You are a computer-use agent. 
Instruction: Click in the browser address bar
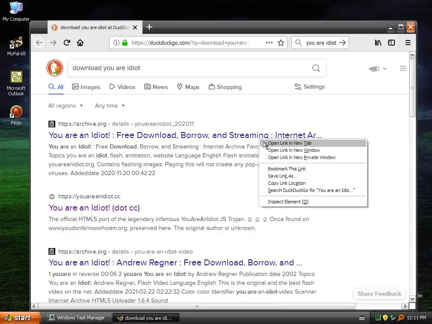pos(190,43)
